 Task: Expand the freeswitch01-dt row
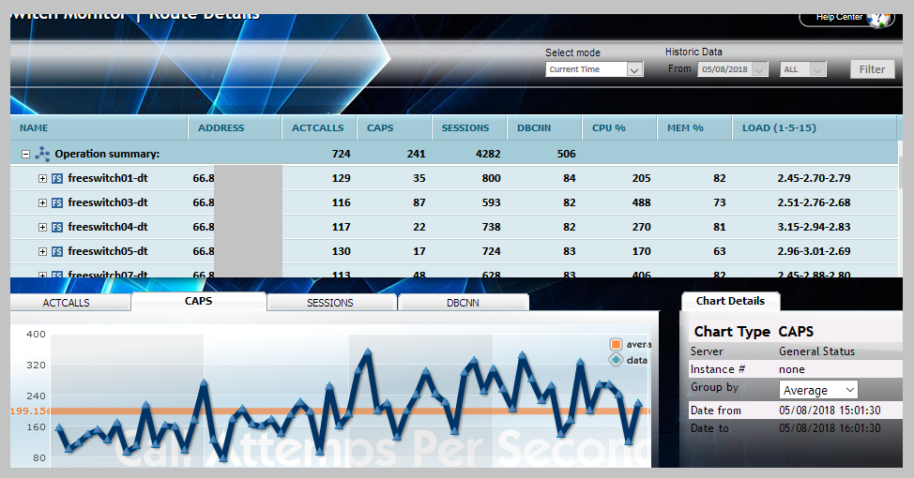(42, 179)
